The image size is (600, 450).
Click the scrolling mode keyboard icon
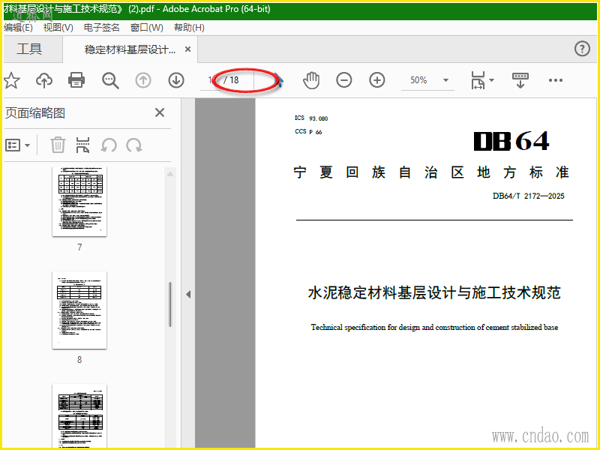[520, 80]
